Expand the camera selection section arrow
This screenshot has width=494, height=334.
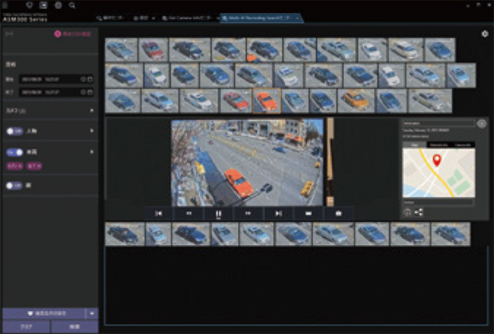[91, 110]
